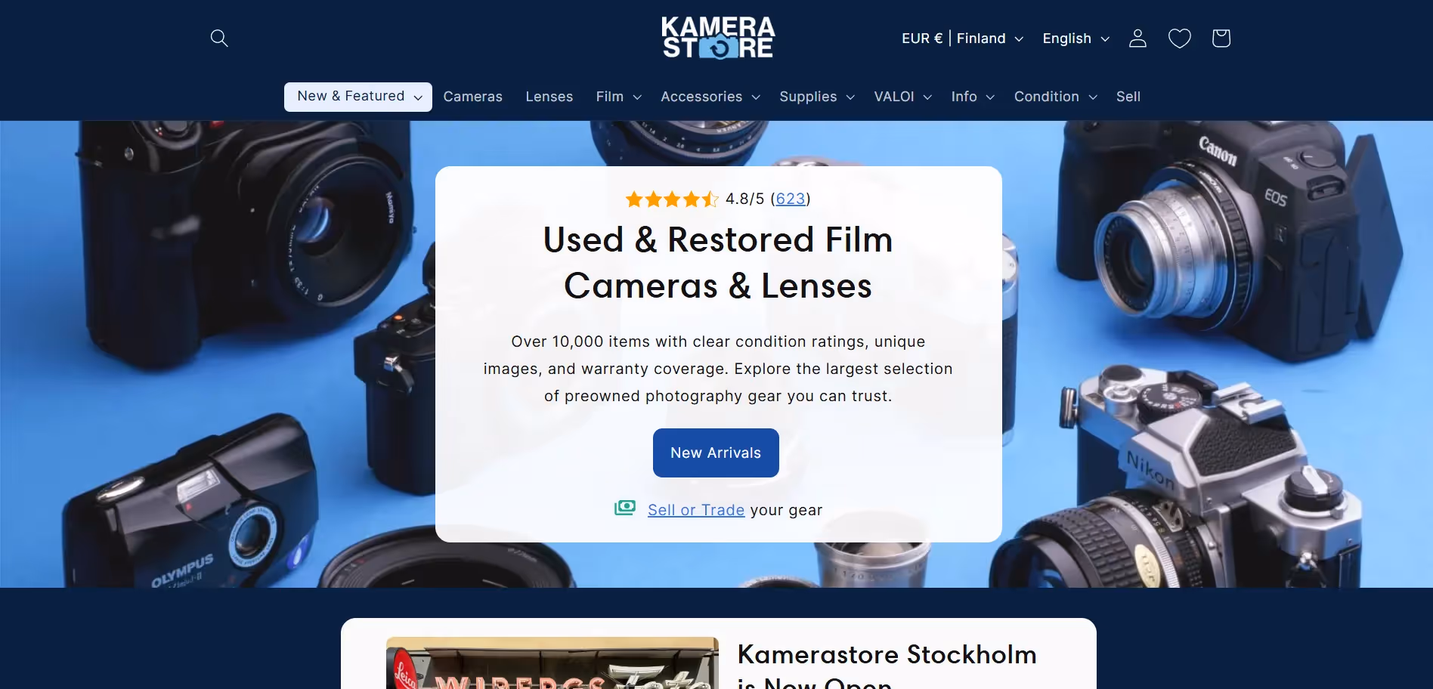The image size is (1433, 689).
Task: Open the search magnifier icon
Action: (x=219, y=38)
